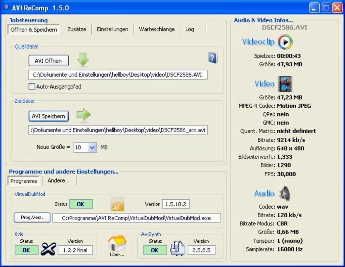Switch to the Andere... tab
The width and height of the screenshot is (345, 267).
59,181
